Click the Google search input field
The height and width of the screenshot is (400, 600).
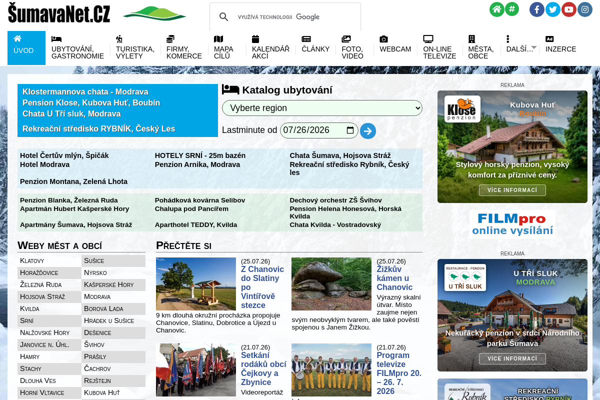295,17
